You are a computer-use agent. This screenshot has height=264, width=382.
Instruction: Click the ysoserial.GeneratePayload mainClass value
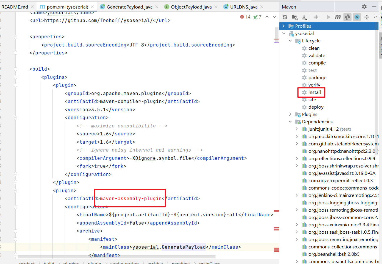[169, 247]
